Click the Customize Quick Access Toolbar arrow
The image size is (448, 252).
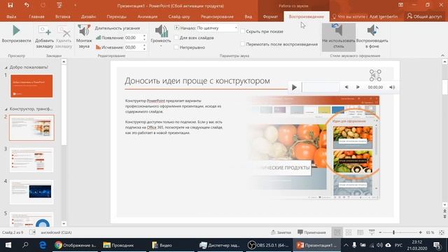[75, 5]
